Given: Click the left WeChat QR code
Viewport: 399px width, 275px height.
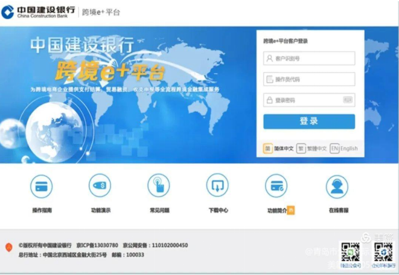Looking at the screenshot, I should (350, 252).
